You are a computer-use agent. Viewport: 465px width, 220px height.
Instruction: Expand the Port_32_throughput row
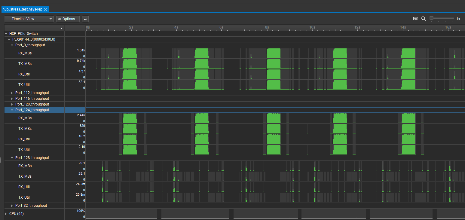pos(12,206)
